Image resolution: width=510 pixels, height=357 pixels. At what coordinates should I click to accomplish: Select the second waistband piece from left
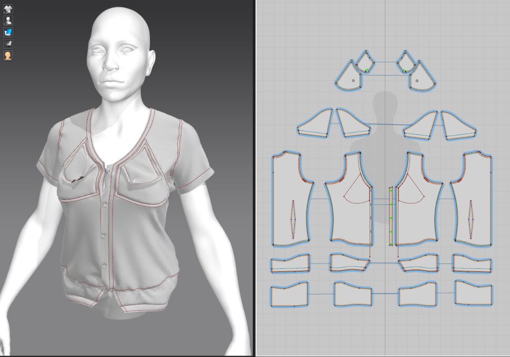coord(350,263)
